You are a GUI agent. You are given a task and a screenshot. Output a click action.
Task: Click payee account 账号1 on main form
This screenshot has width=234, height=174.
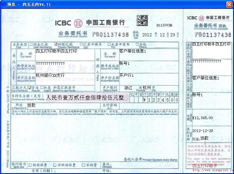pos(124,63)
